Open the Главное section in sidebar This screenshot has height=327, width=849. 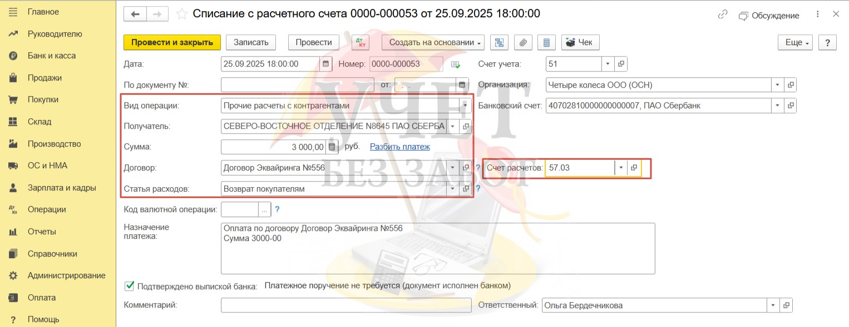pos(43,12)
